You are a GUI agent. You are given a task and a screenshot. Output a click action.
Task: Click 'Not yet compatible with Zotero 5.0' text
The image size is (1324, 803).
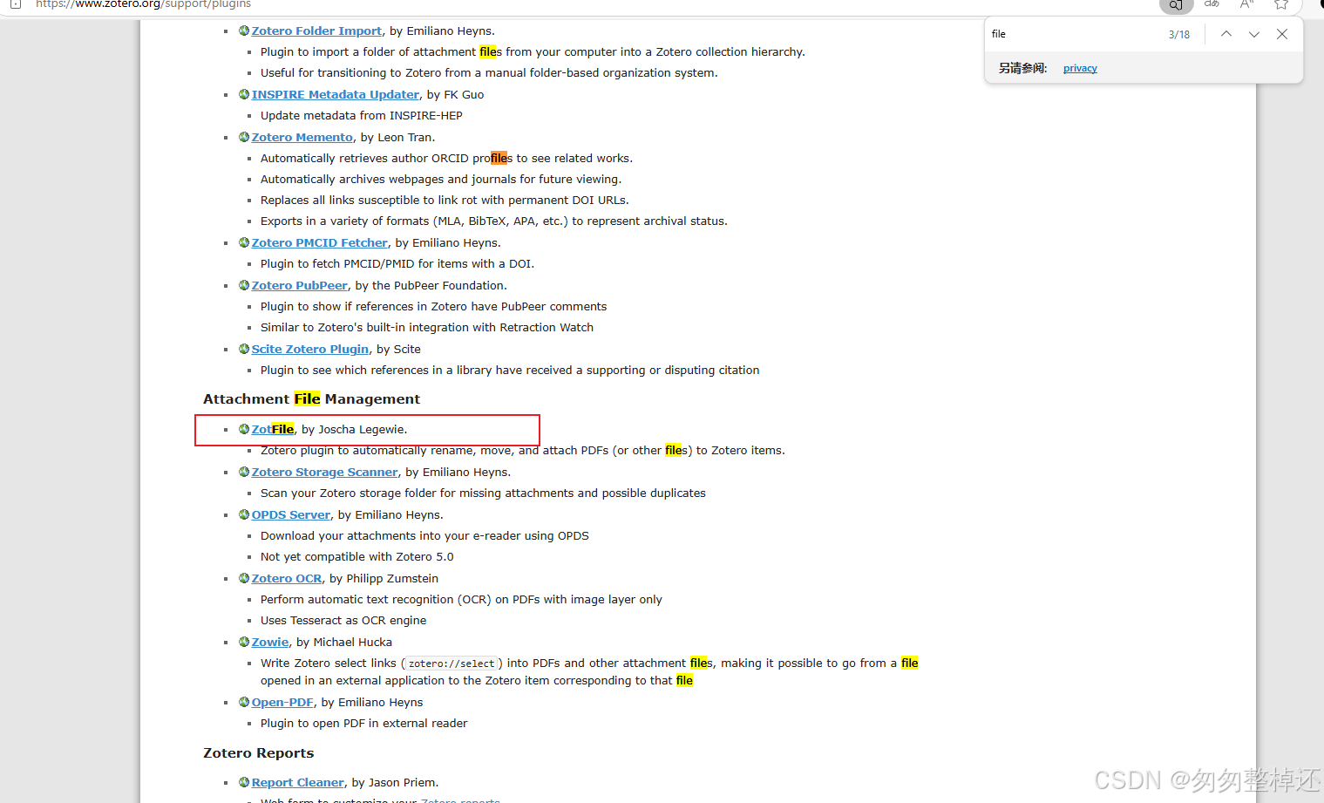(x=357, y=556)
